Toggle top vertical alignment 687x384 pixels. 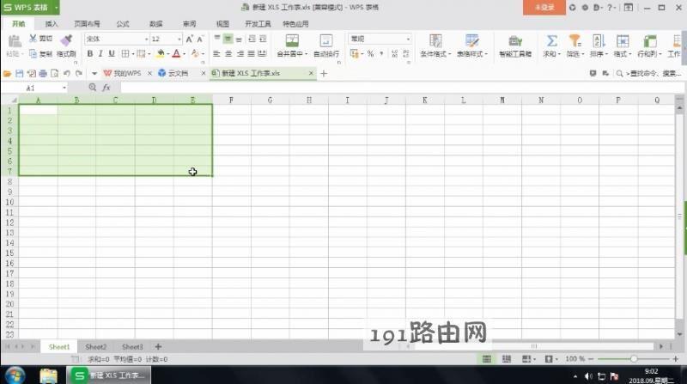click(x=217, y=39)
